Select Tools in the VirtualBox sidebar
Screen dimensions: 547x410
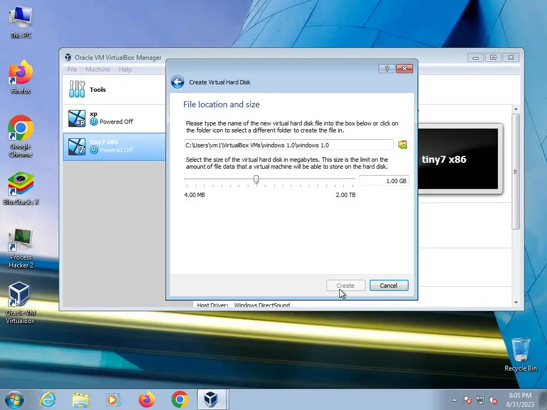(114, 90)
